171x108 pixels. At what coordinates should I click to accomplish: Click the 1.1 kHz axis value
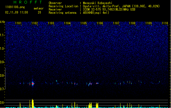point(2,35)
